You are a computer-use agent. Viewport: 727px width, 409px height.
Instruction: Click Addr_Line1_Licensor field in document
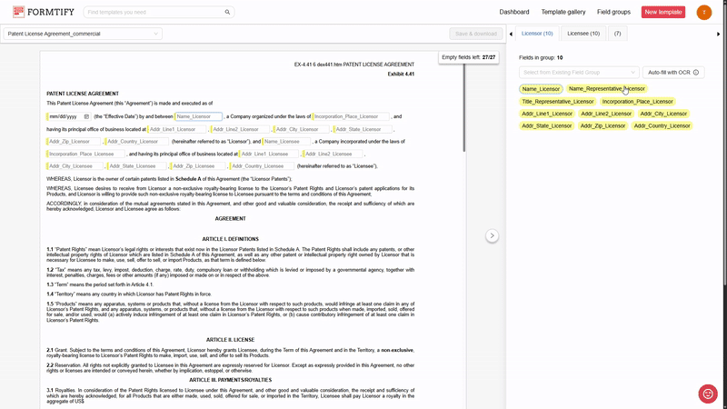pos(176,129)
